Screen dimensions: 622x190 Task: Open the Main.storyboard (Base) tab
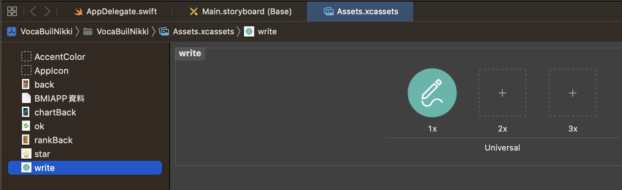point(241,11)
